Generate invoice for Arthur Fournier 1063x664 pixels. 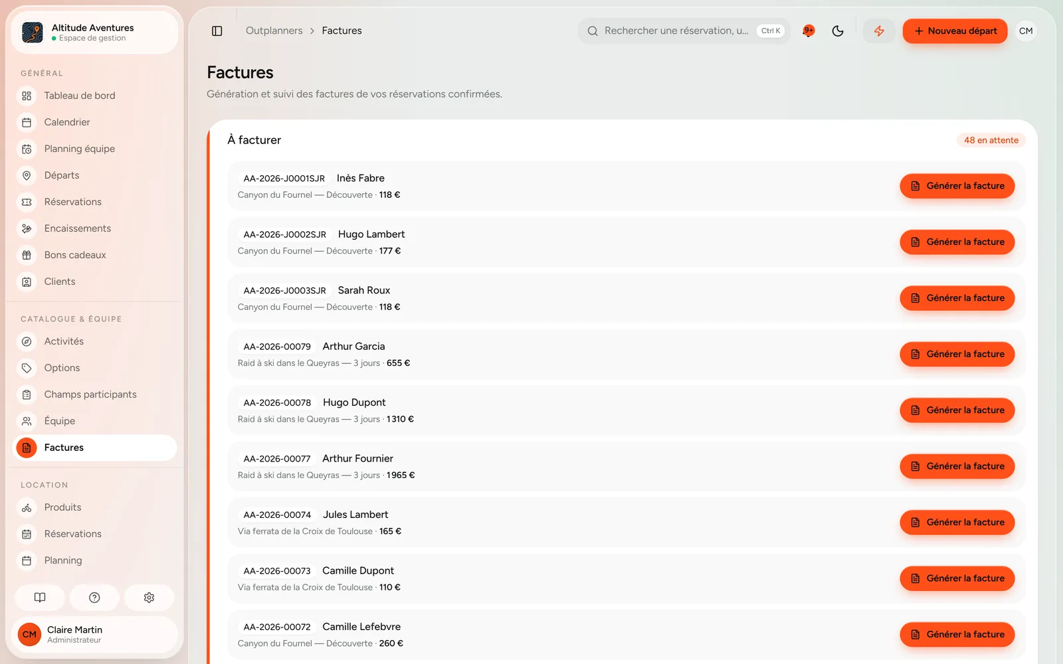(957, 467)
